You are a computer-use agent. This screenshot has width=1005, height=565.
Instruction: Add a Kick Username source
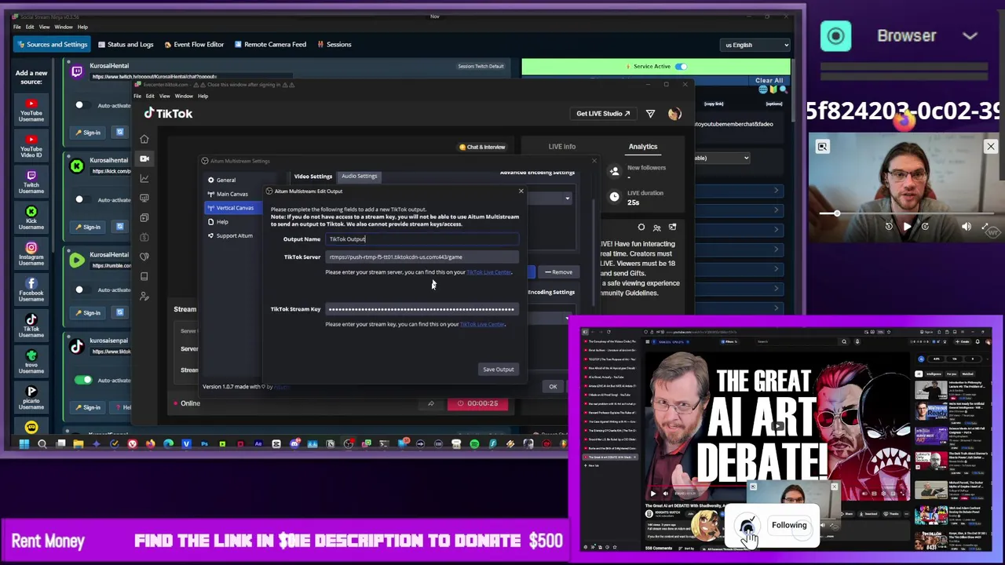pyautogui.click(x=31, y=218)
